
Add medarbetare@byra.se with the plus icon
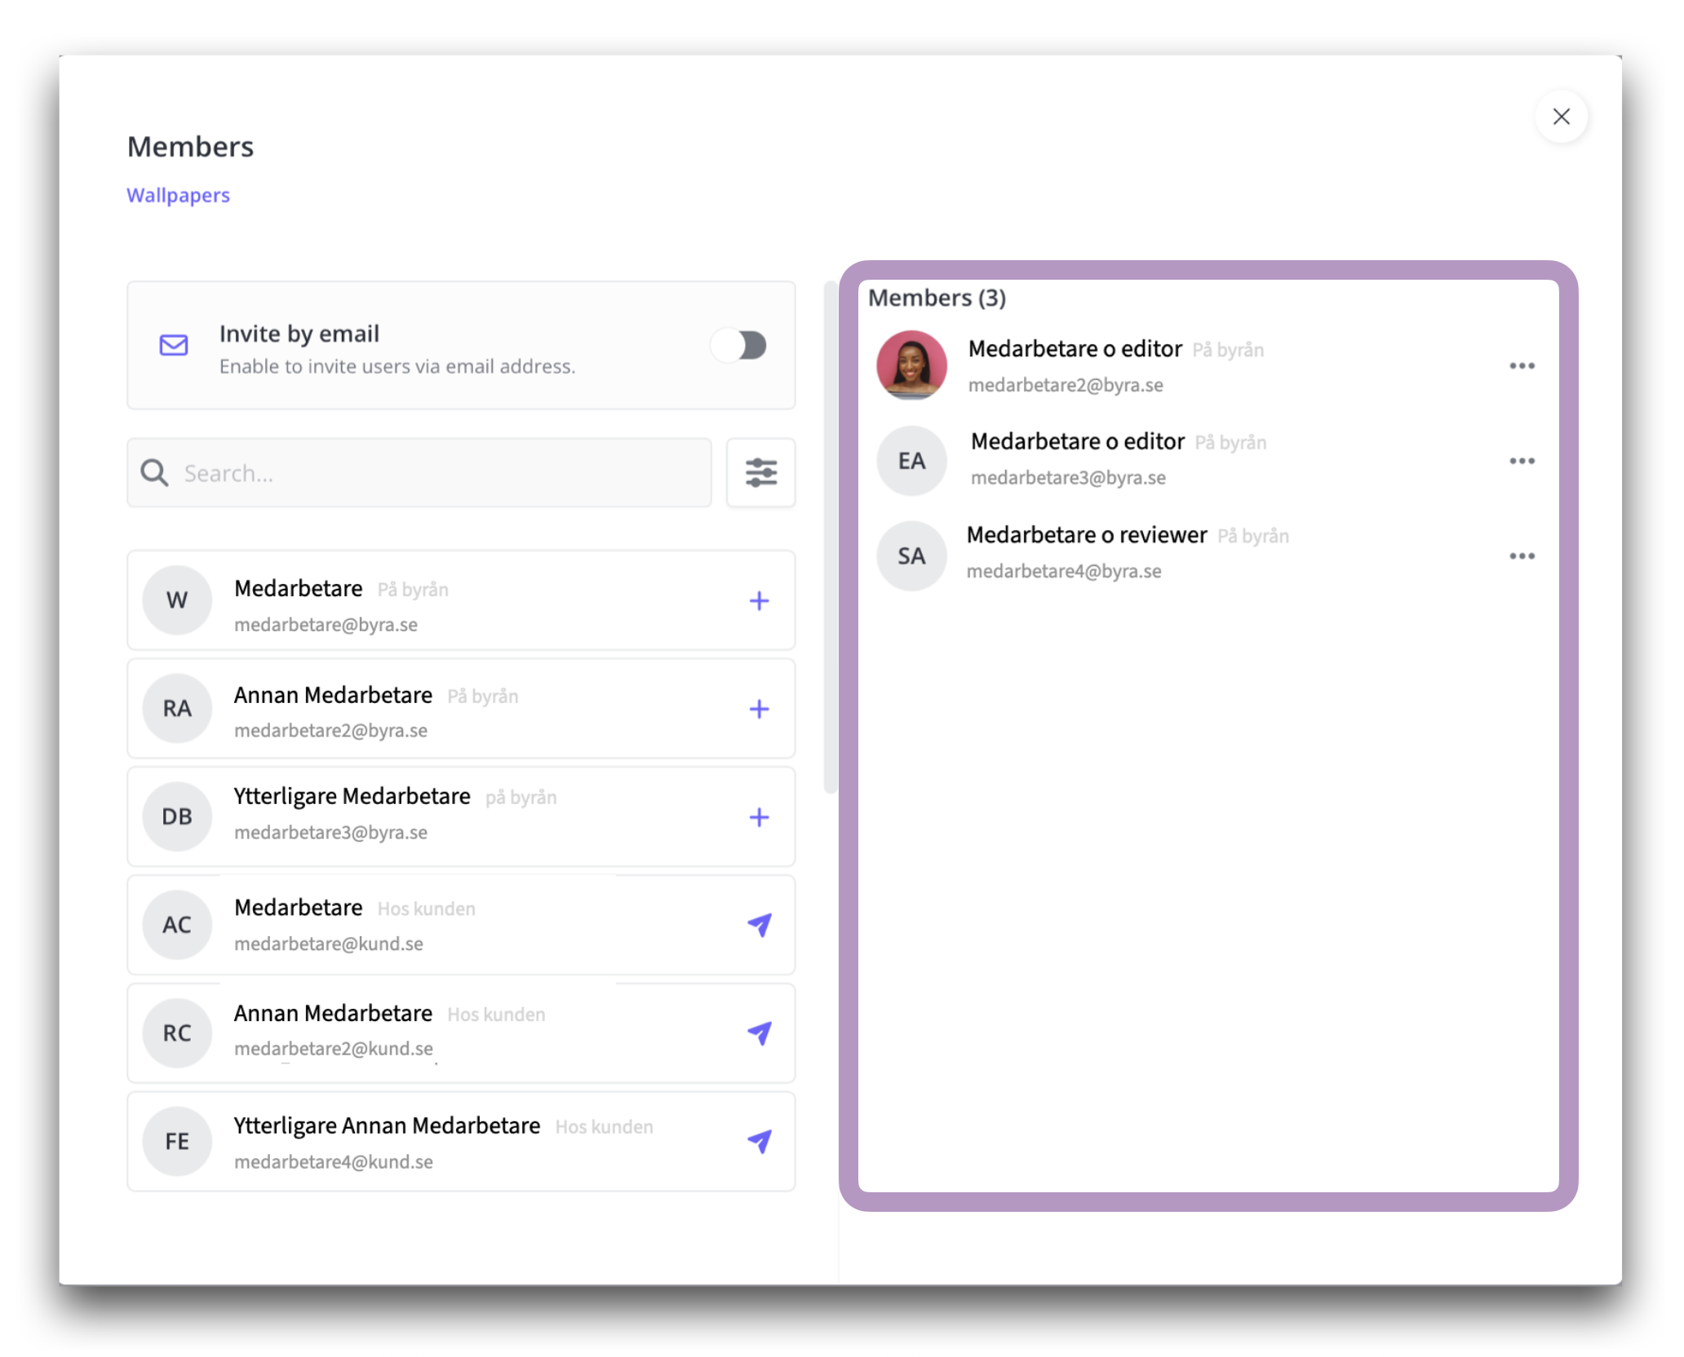[758, 601]
